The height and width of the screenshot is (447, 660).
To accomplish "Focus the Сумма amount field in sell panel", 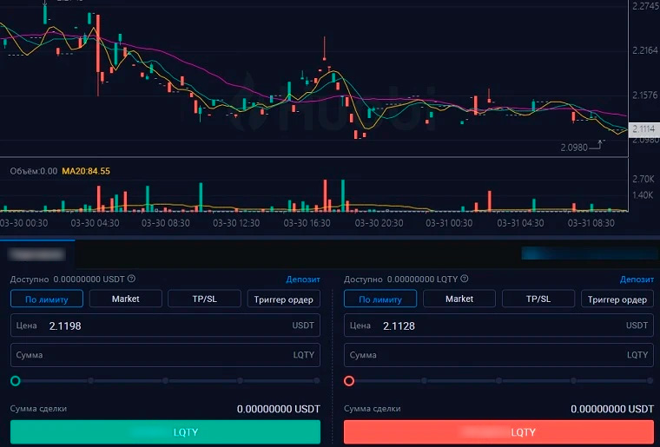I will click(498, 355).
